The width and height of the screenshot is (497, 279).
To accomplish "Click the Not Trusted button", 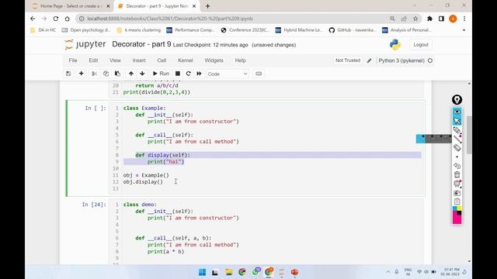I will tap(348, 60).
